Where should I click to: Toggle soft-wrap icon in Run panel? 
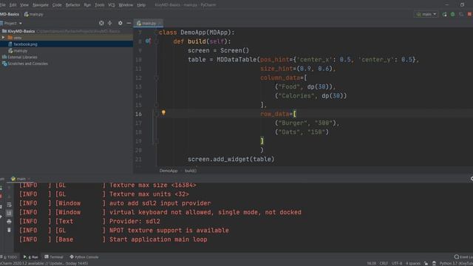tap(9, 205)
